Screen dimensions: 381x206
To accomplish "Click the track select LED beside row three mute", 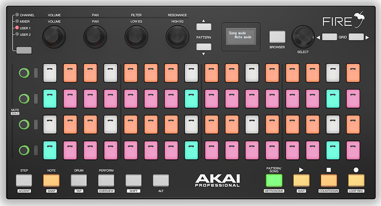I will coord(36,124).
